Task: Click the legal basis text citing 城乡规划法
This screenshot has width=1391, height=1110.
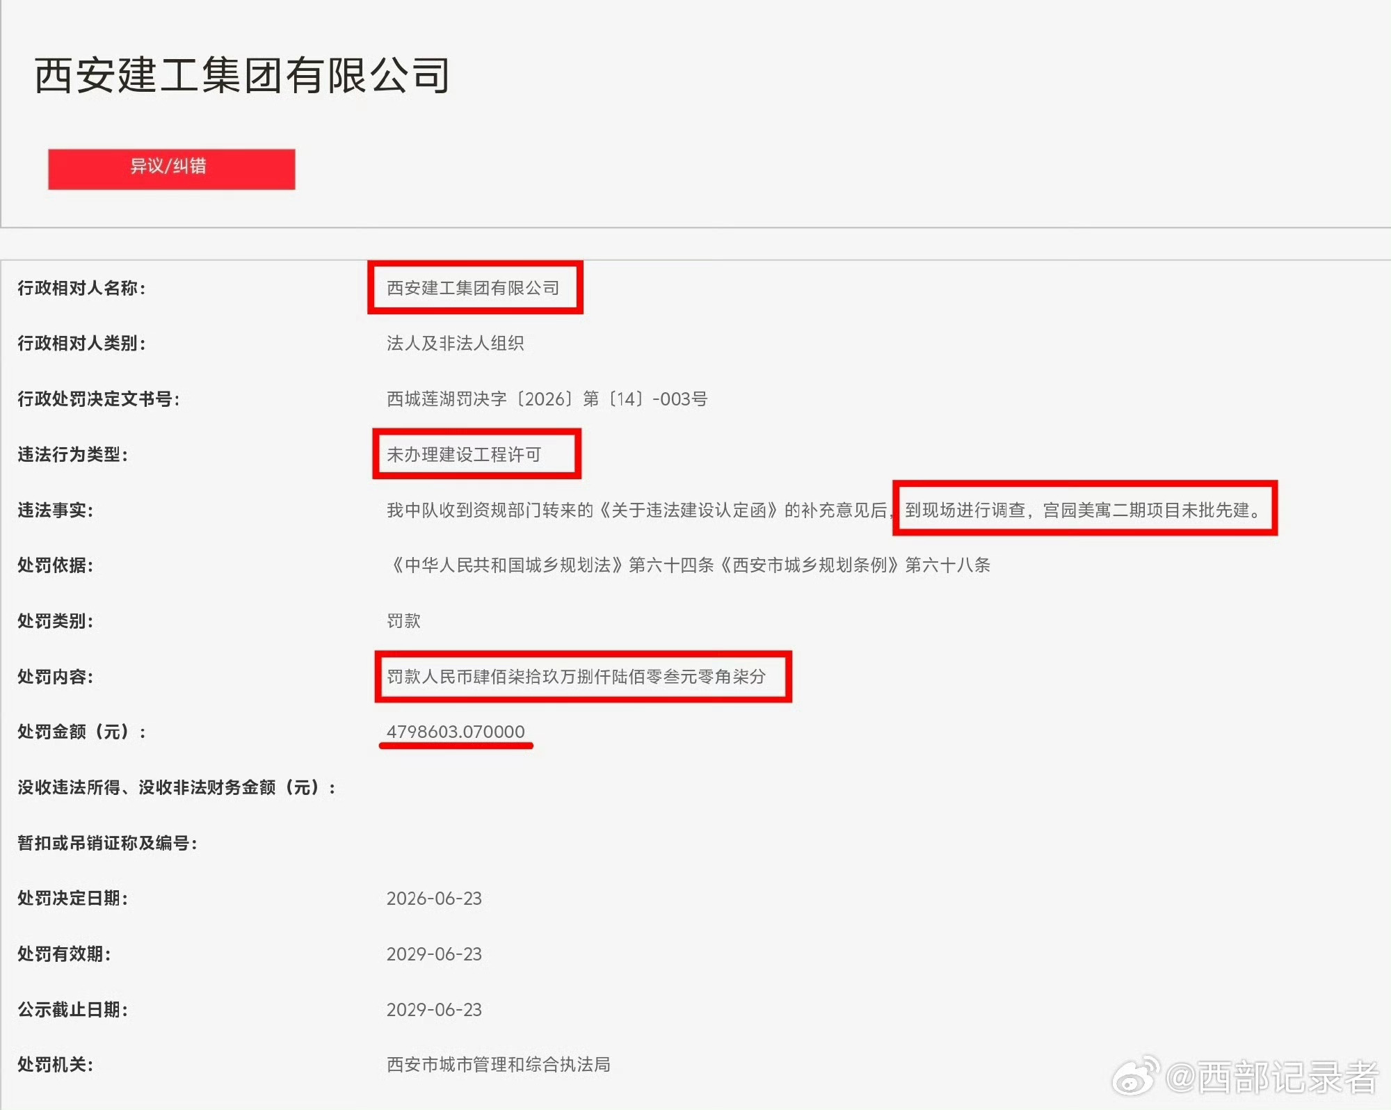Action: click(689, 565)
